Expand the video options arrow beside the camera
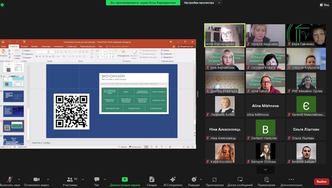This screenshot has height=188, width=332. click(x=48, y=180)
